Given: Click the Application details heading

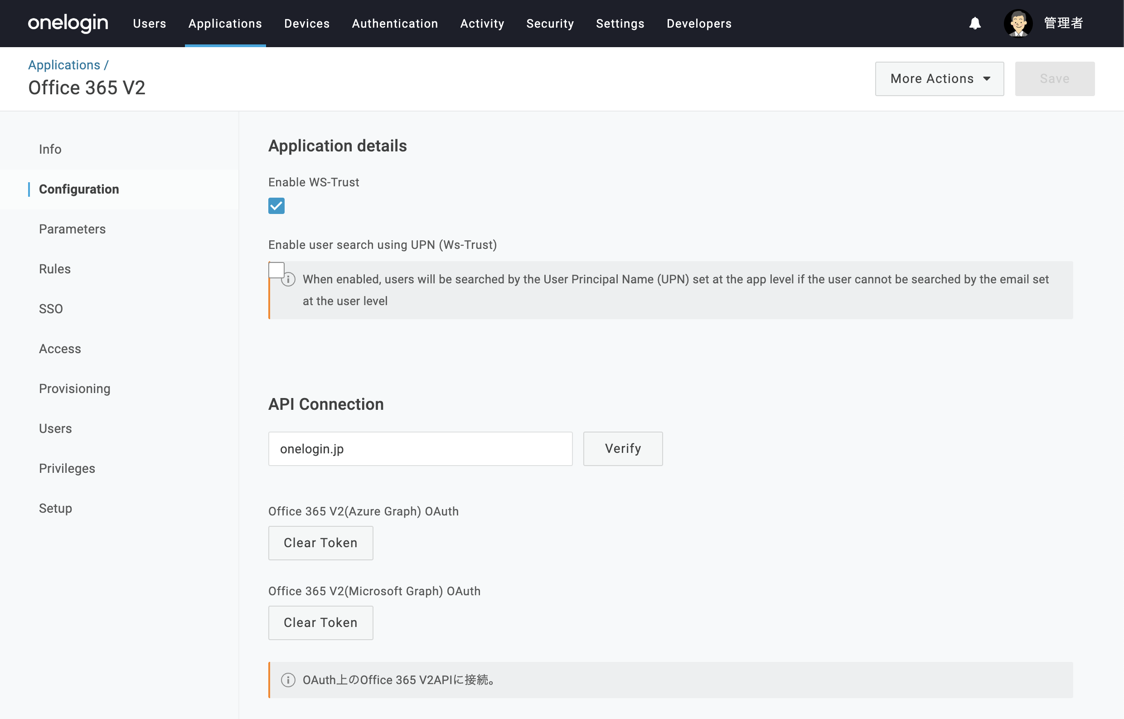Looking at the screenshot, I should coord(338,146).
